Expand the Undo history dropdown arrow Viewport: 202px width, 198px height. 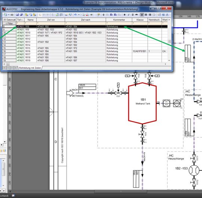[79, 15]
